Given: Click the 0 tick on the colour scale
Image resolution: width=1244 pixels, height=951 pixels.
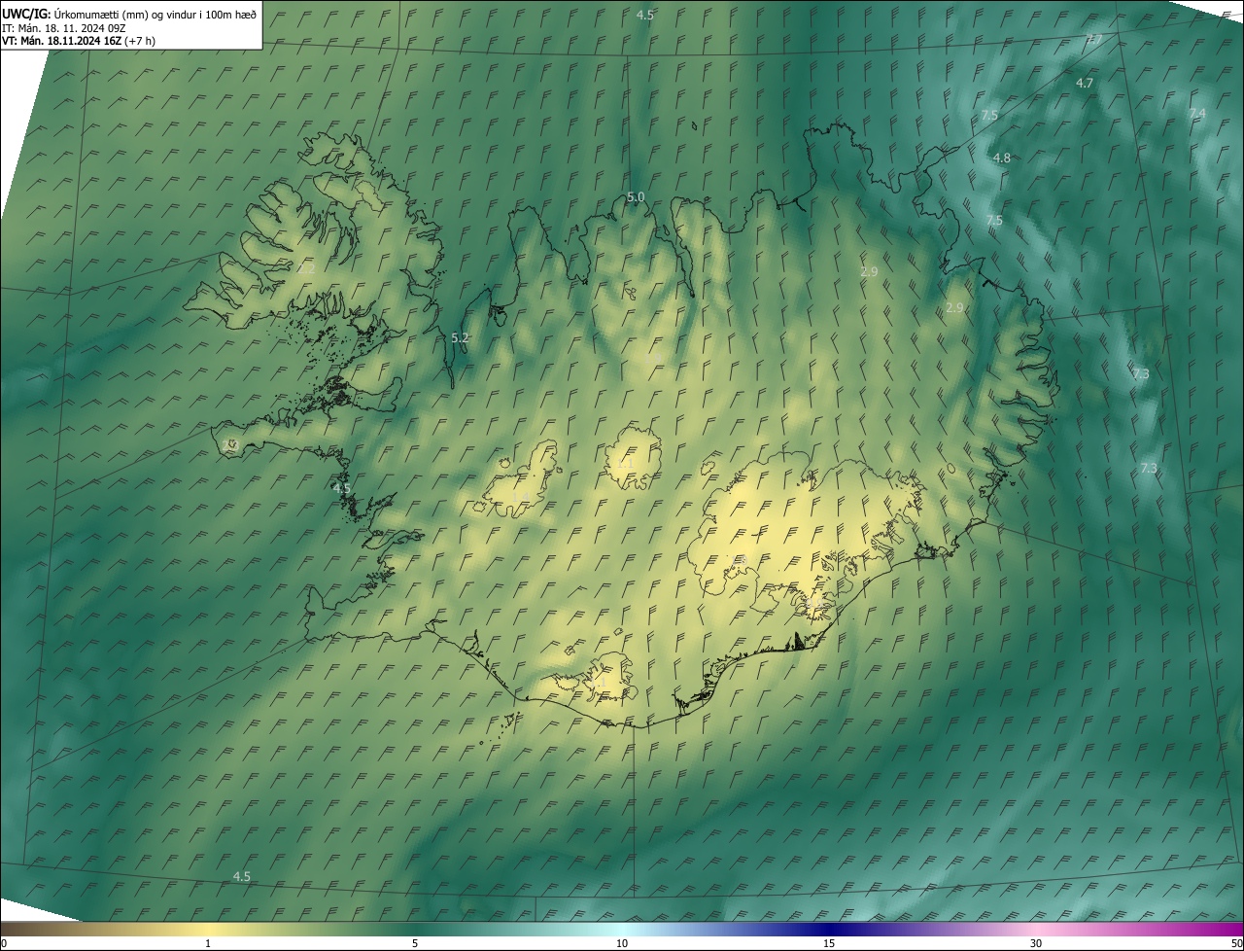Looking at the screenshot, I should 4,943.
